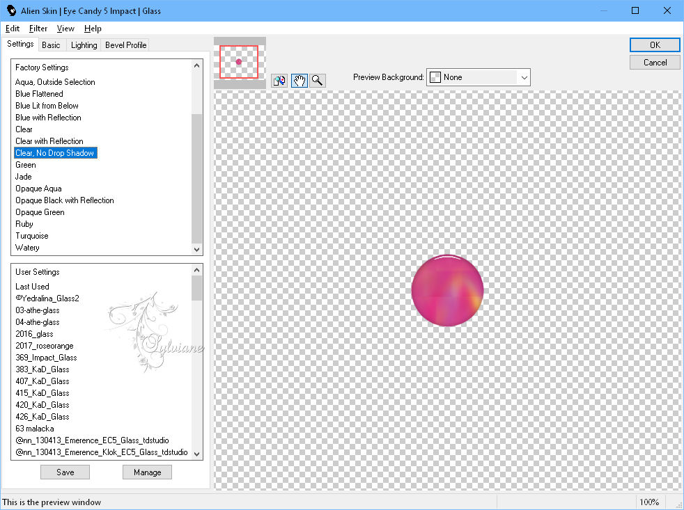684x510 pixels.
Task: Select the 'Watery' preset
Action: [x=27, y=247]
